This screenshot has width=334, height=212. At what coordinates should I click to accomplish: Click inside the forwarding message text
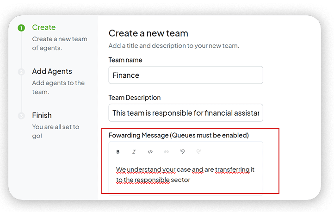tap(185, 175)
